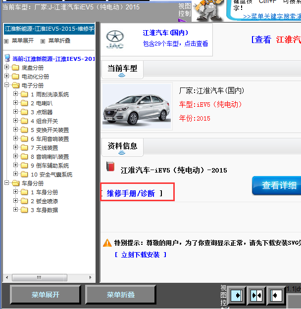301x309 pixels.
Task: Click the 菜单折叠 list icon at tree top
Action: (x=43, y=41)
